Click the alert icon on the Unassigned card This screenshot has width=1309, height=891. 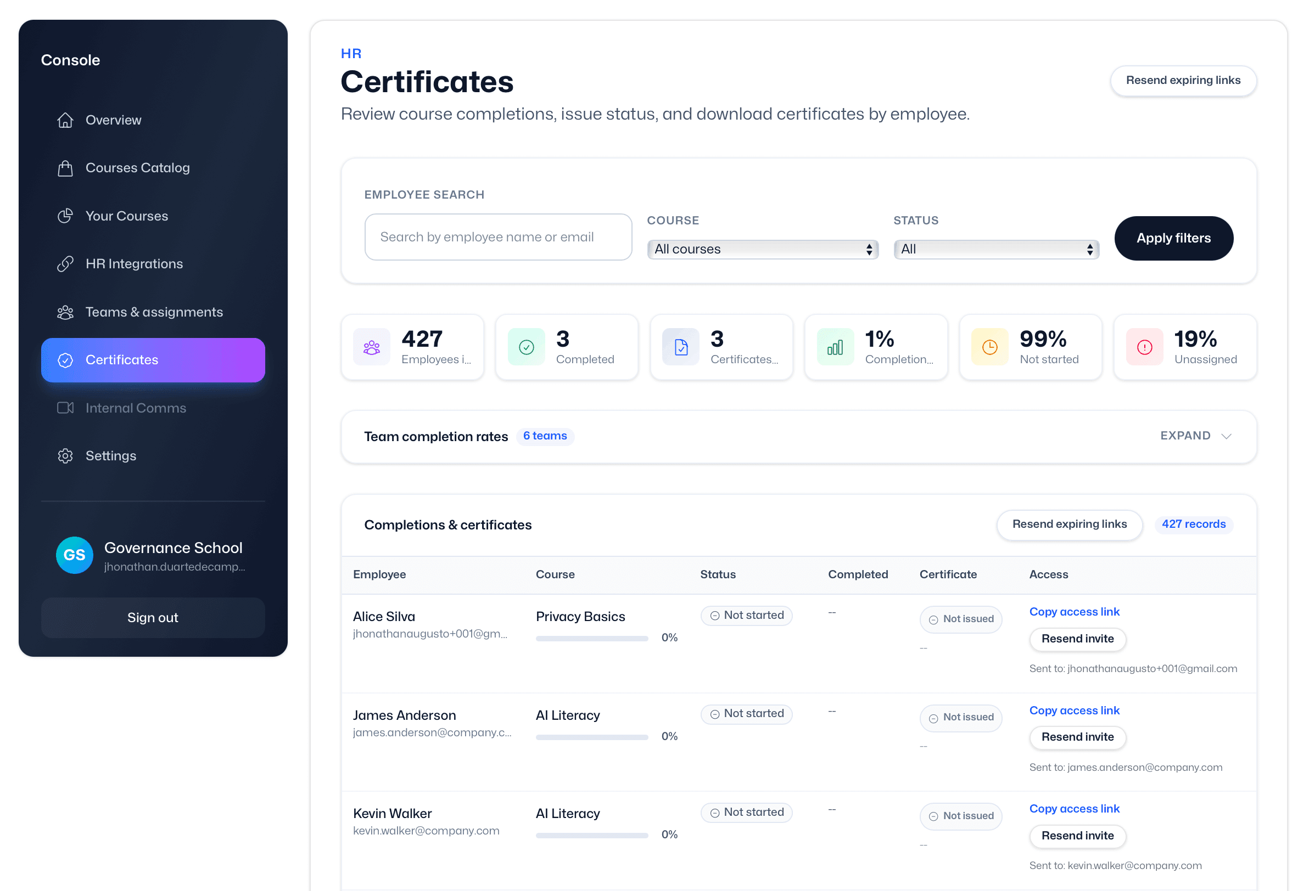click(x=1144, y=347)
